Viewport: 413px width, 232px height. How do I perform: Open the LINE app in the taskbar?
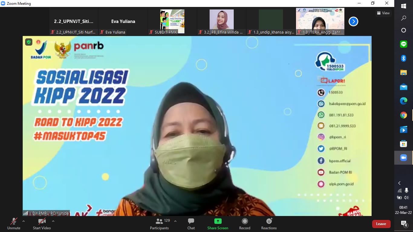point(404,44)
